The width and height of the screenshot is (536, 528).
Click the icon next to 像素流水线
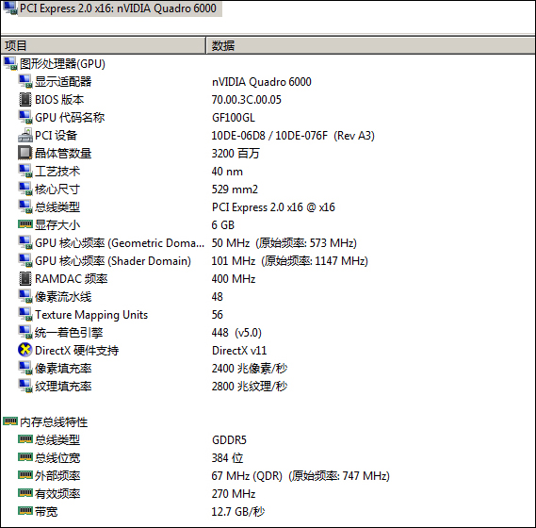pyautogui.click(x=25, y=296)
